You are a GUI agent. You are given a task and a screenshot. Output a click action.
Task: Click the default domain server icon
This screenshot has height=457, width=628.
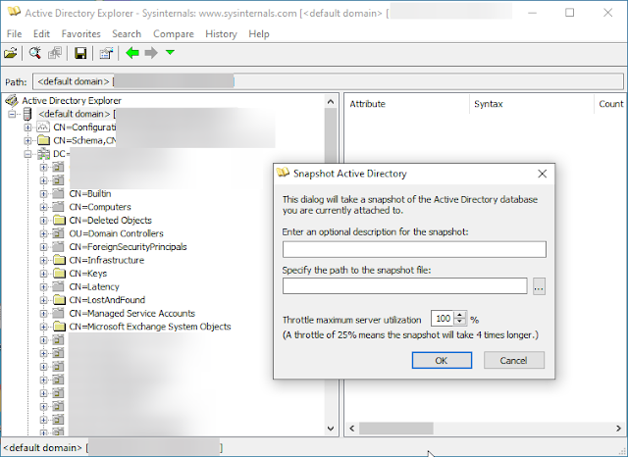[27, 114]
